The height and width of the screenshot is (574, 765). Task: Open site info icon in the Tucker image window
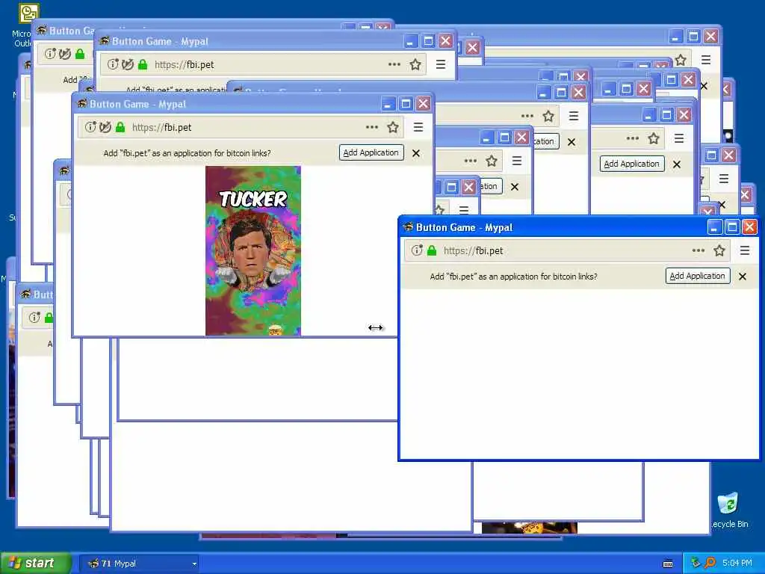coord(90,127)
